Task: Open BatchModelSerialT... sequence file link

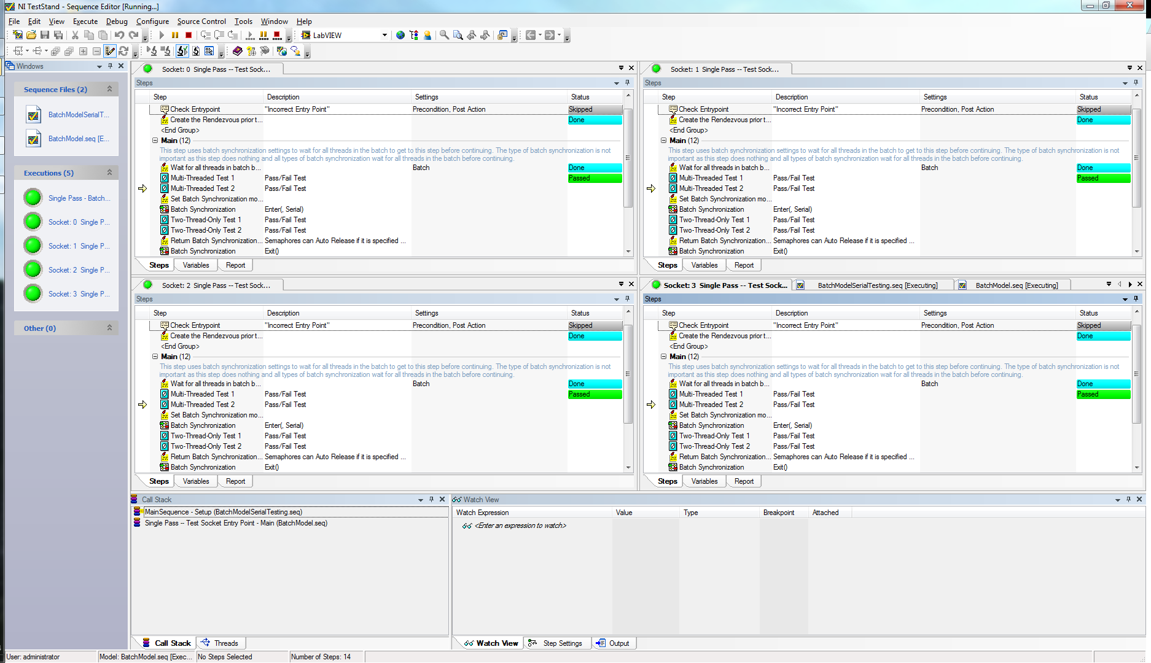Action: (79, 115)
